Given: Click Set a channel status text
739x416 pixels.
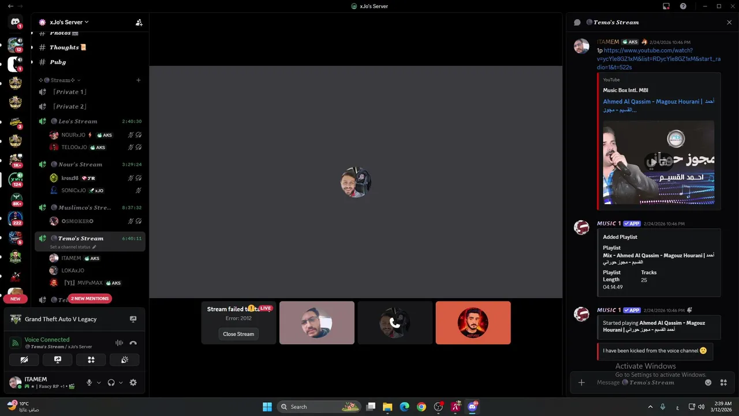Looking at the screenshot, I should tap(70, 247).
